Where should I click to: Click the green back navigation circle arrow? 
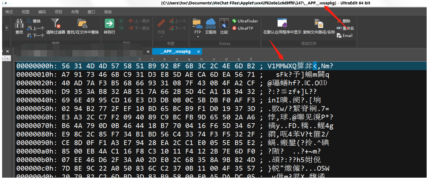122,21
